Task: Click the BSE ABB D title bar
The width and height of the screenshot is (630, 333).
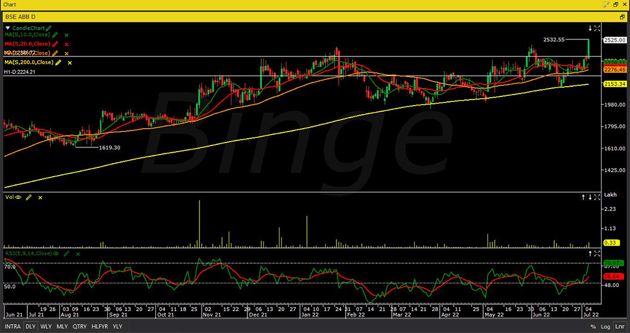Action: [x=315, y=17]
